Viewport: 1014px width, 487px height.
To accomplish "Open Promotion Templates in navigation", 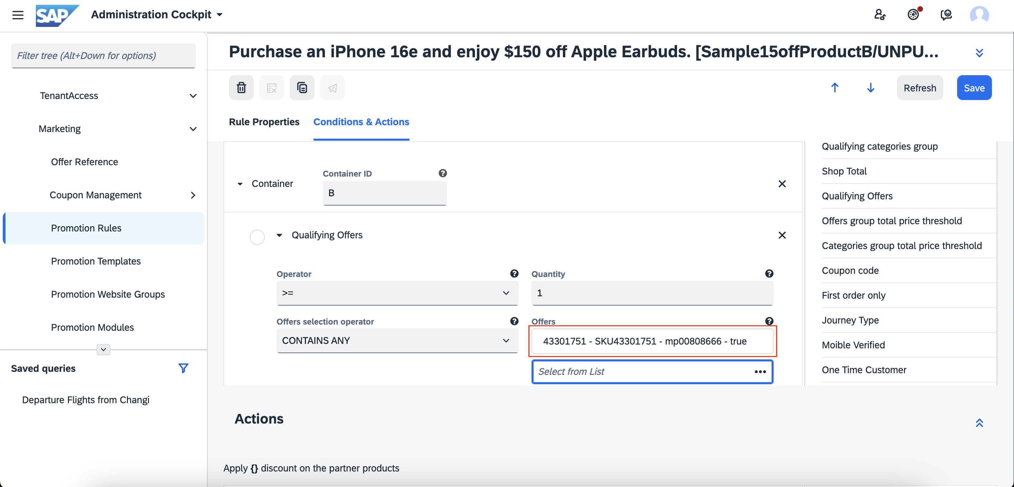I will (96, 261).
